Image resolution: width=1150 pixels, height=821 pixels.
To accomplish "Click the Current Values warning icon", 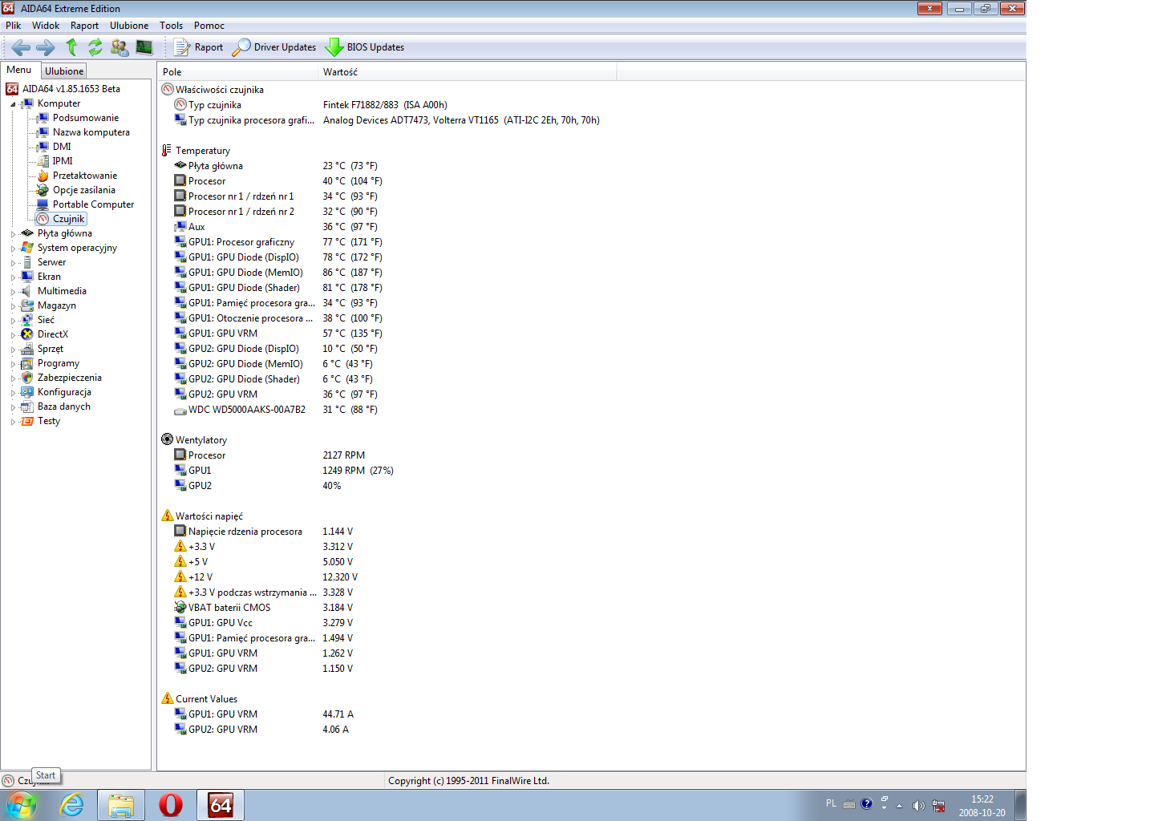I will point(168,698).
